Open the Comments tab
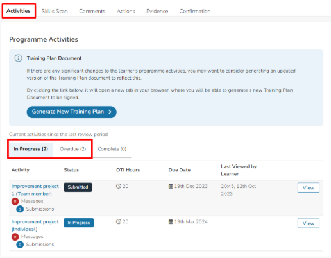This screenshot has height=258, width=331. point(92,11)
